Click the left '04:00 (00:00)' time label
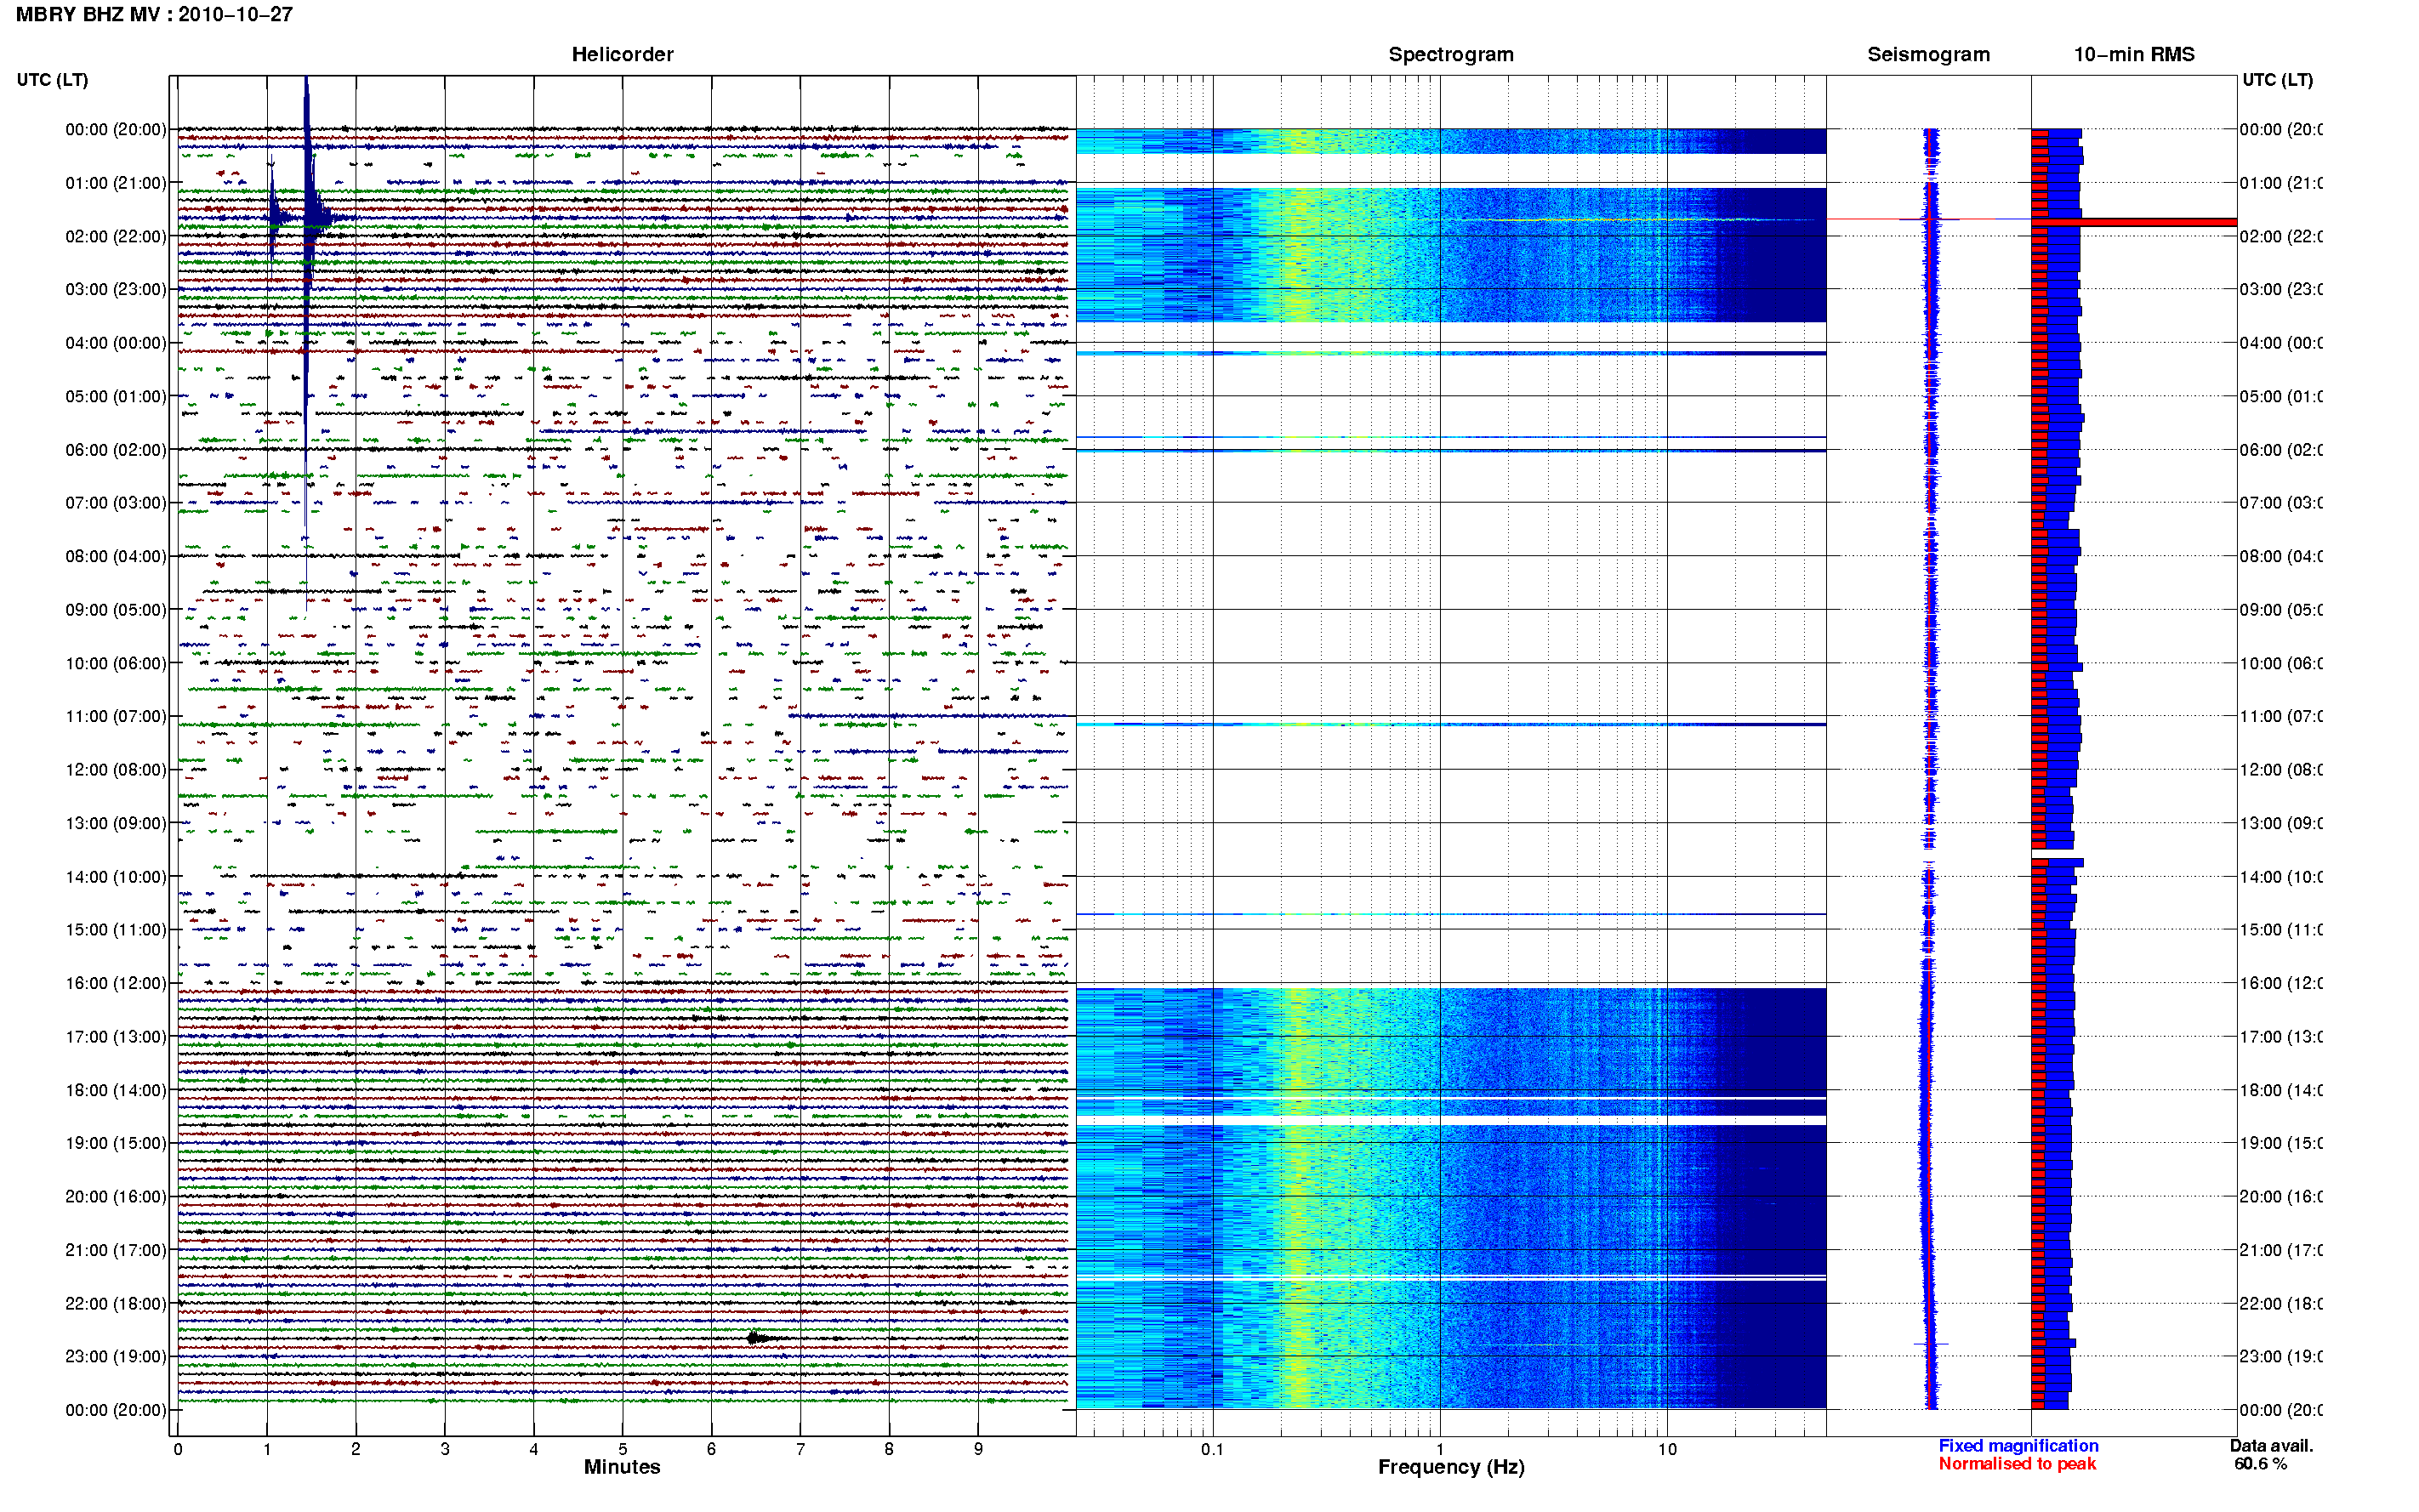Image resolution: width=2419 pixels, height=1512 pixels. [116, 343]
